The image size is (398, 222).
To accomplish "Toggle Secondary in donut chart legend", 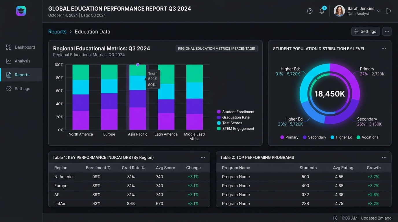I will (x=314, y=137).
